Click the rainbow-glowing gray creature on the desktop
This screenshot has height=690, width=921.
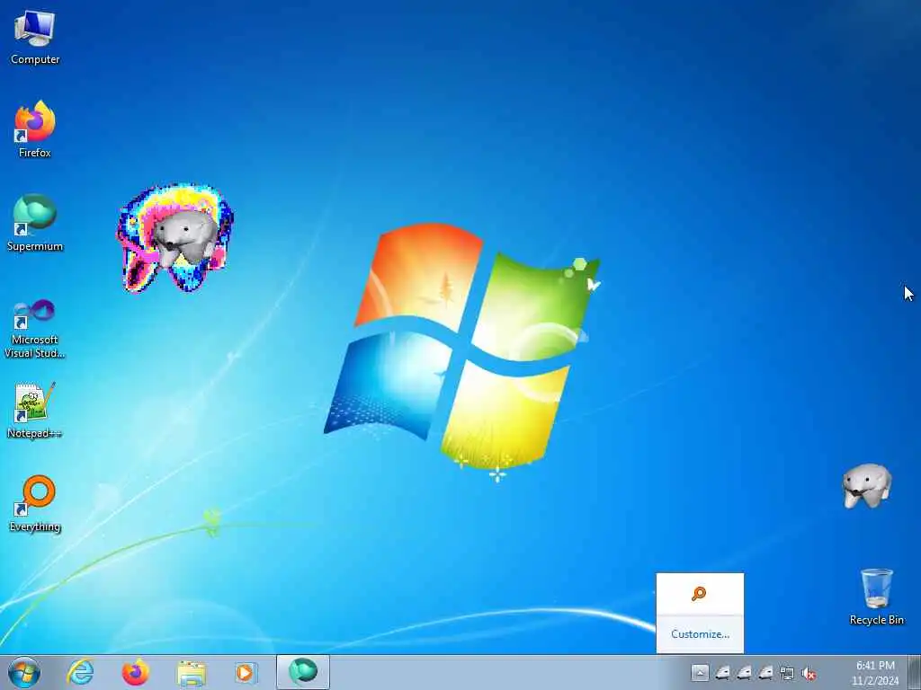175,237
